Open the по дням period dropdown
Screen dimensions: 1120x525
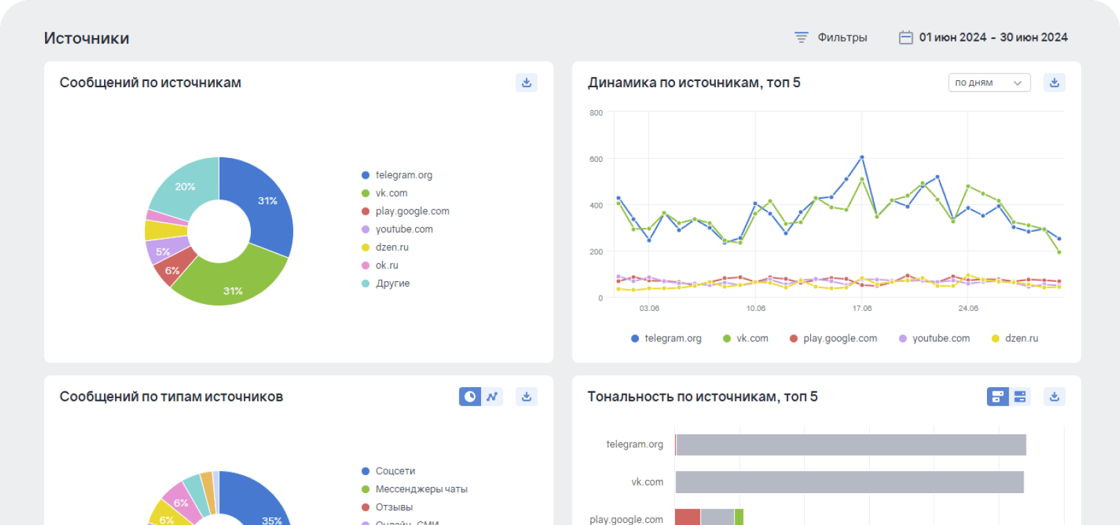click(989, 82)
